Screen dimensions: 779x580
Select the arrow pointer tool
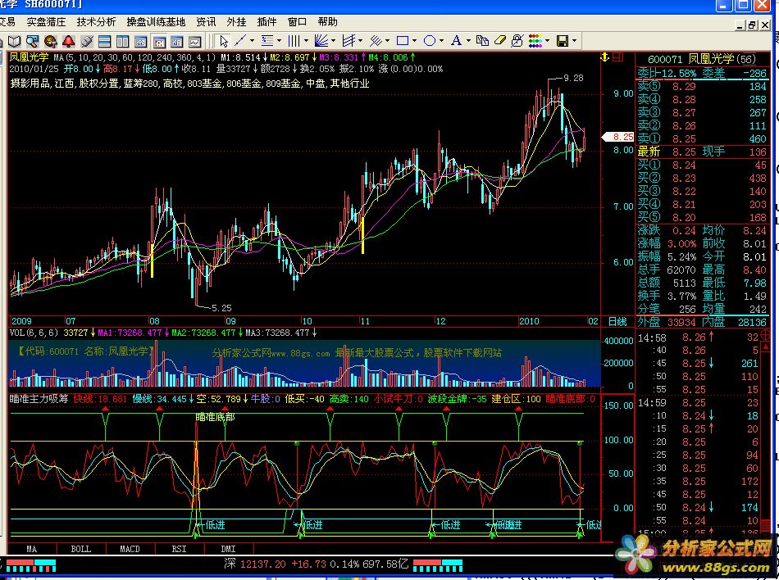(x=224, y=41)
